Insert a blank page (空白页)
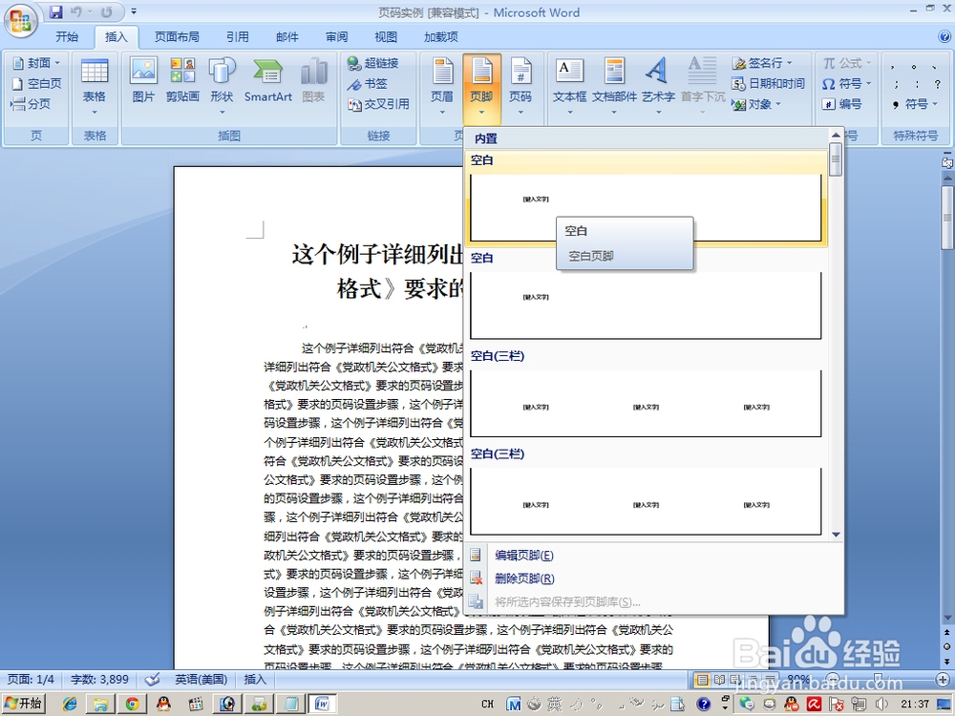 (37, 83)
